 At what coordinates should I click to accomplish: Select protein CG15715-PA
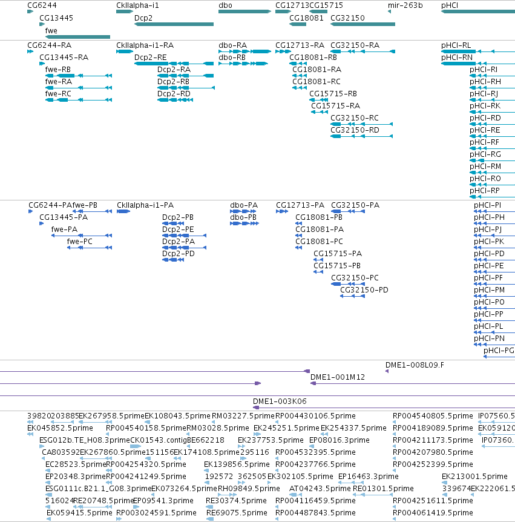338,254
